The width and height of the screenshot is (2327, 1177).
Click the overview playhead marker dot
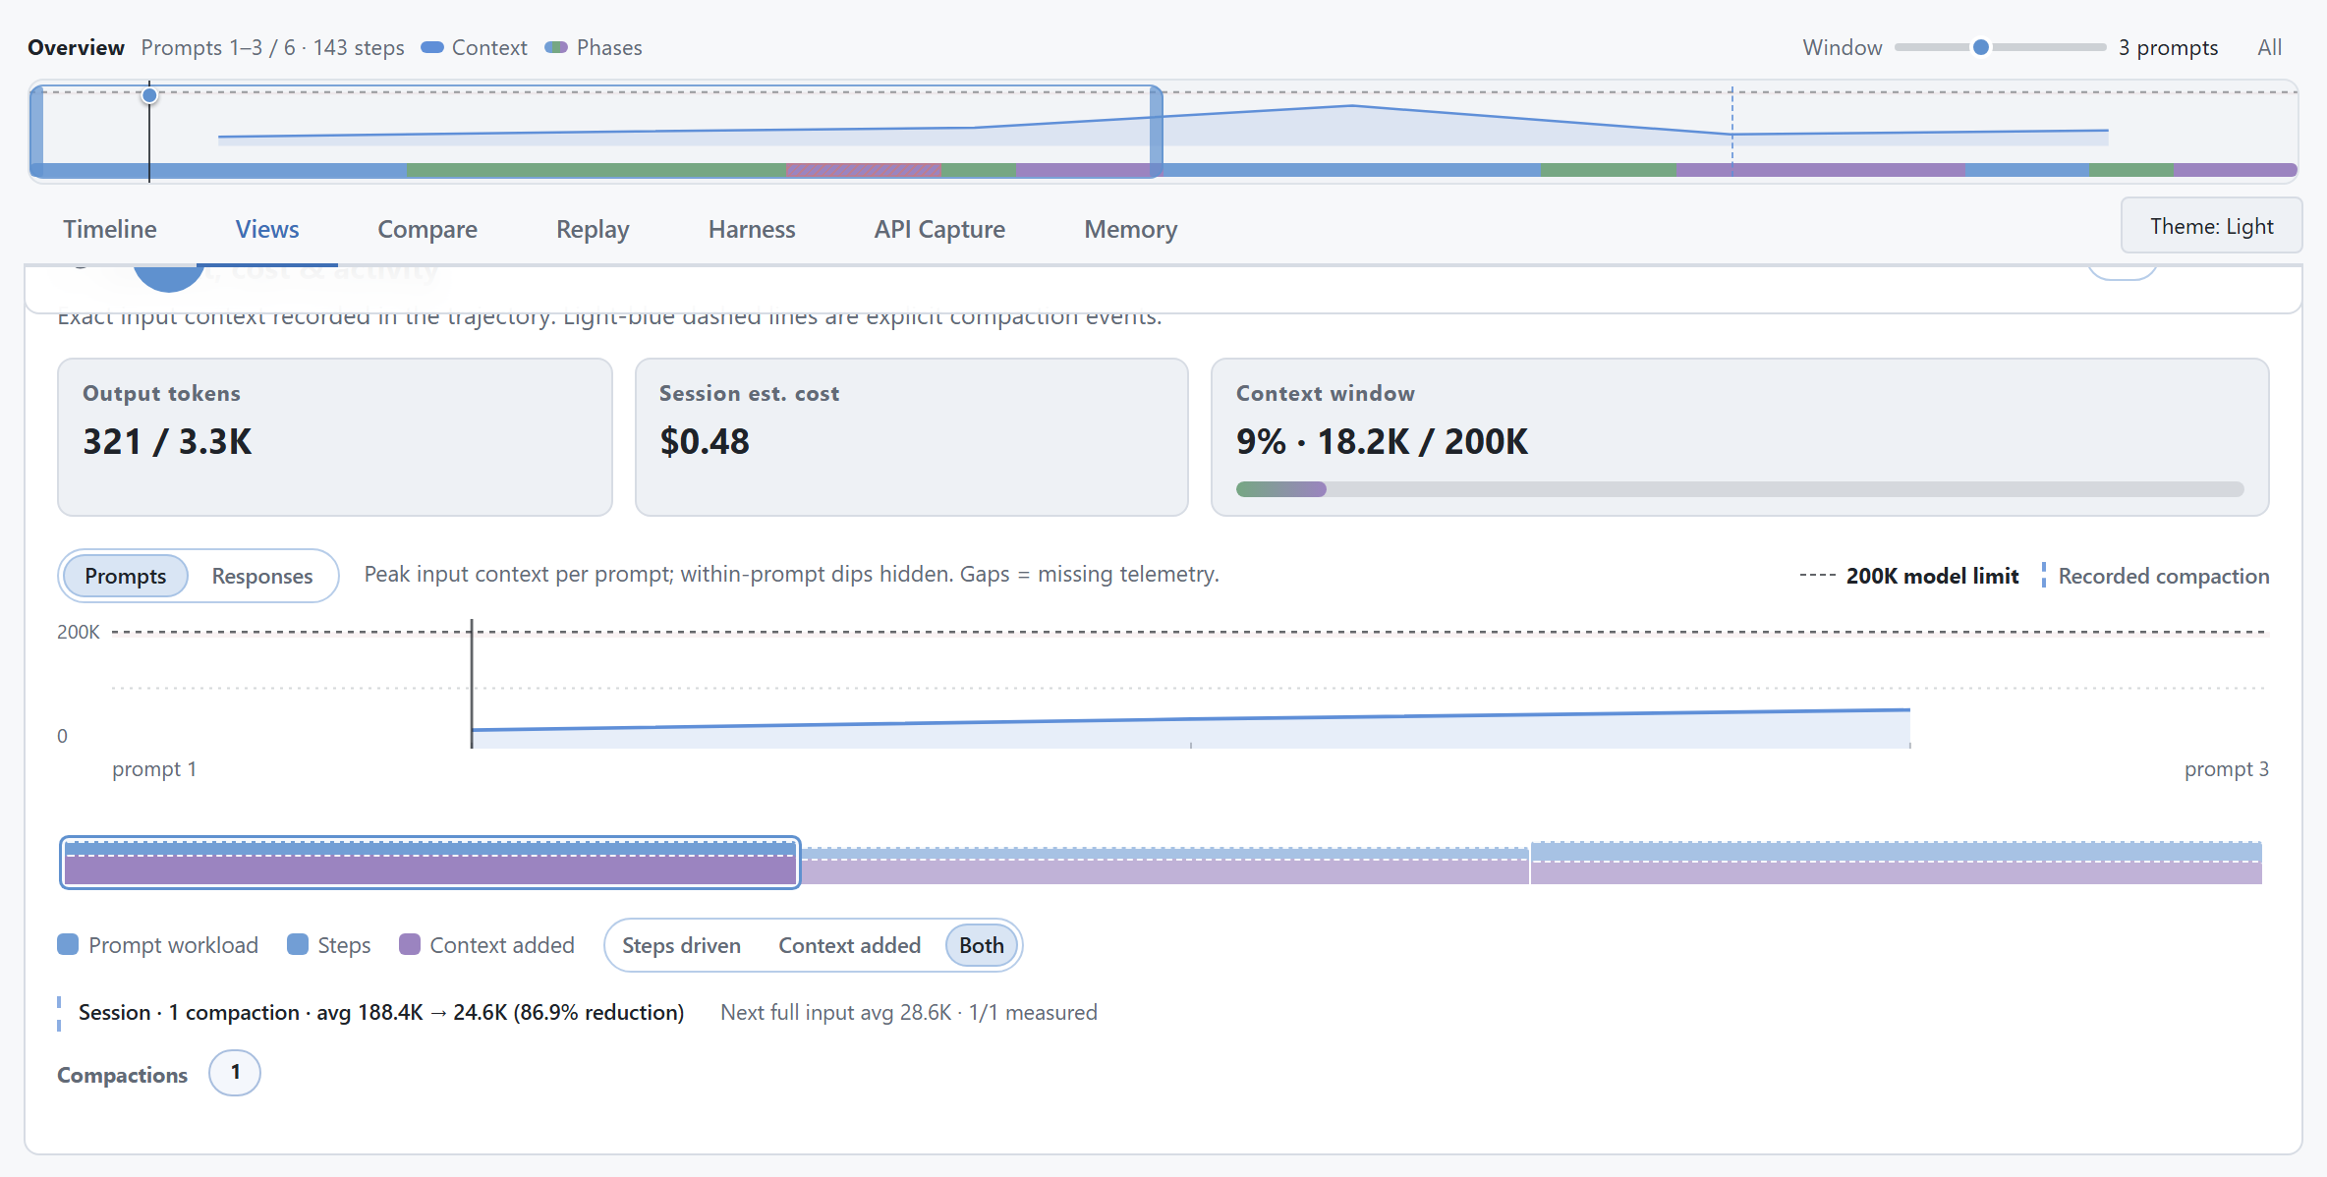pyautogui.click(x=149, y=95)
